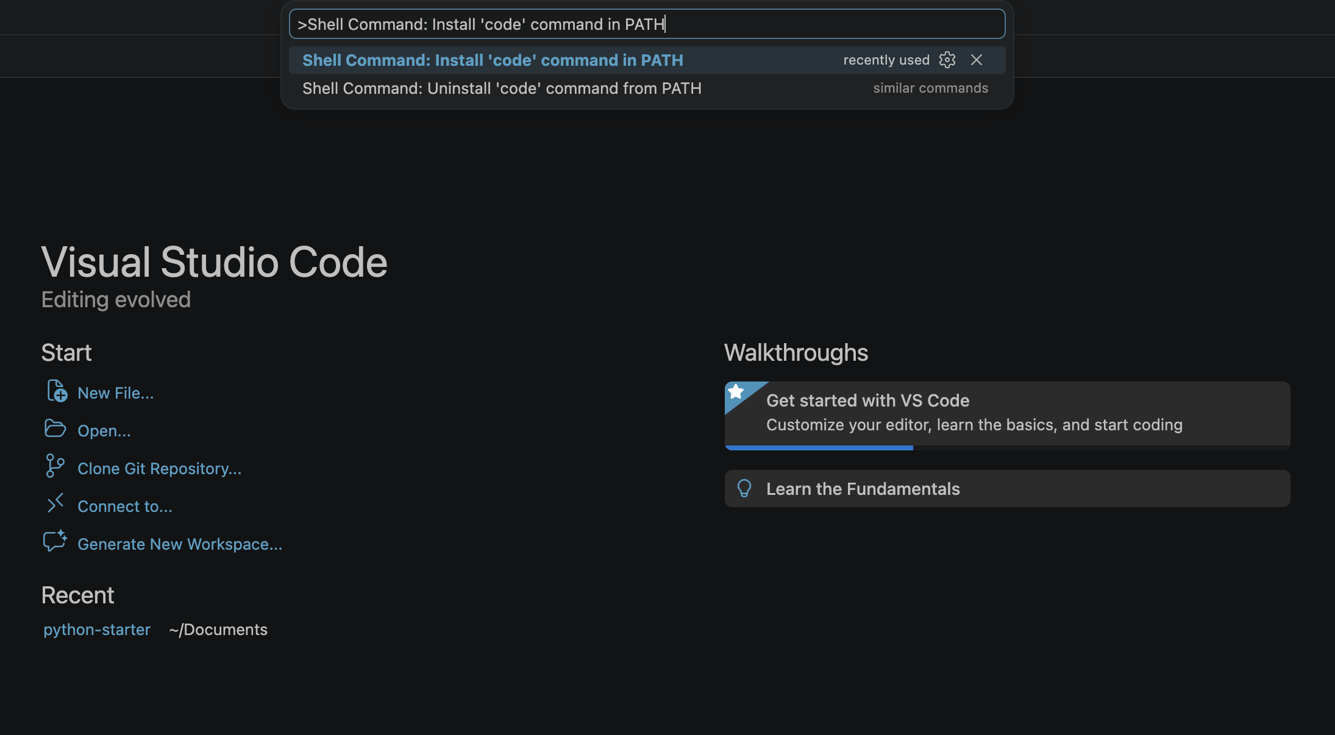Image resolution: width=1335 pixels, height=735 pixels.
Task: Click the 'Editing evolved' subtitle
Action: coord(116,300)
